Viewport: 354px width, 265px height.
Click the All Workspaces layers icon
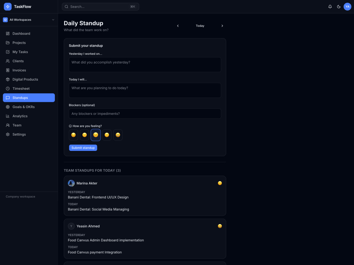(5, 19)
